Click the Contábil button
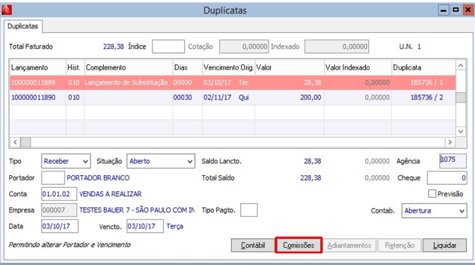Screen dimensions: 475x265 [253, 245]
